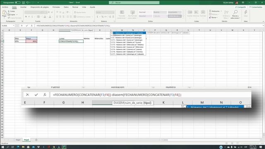This screenshot has height=149, width=265.
Task: Click the horizontal scrollbar at the bottom
Action: tap(212, 140)
